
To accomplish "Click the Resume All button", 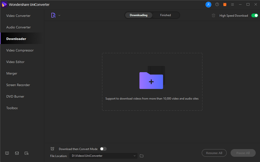I will tap(214, 153).
